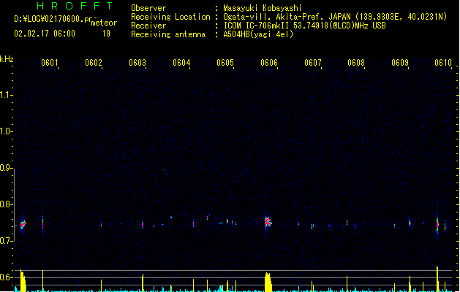Click the 0606 time marker
Image resolution: width=460 pixels, height=292 pixels.
(x=269, y=63)
